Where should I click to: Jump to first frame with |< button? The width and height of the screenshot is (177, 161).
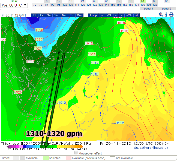tap(102, 15)
